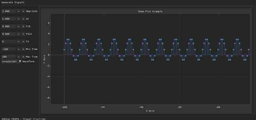The width and height of the screenshot is (256, 120).
Task: Select the sinusoidal waveform combo box
Action: (x=12, y=61)
